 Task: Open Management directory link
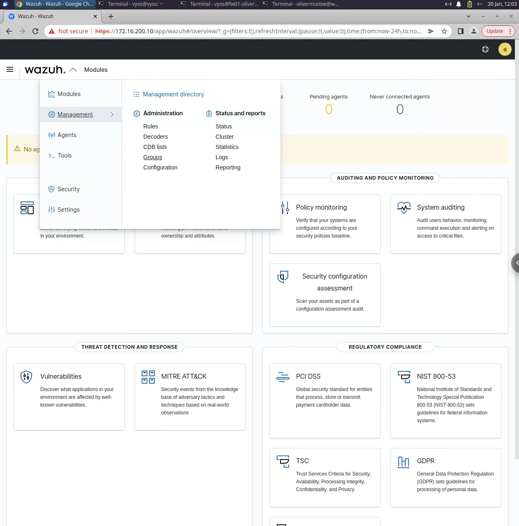tap(173, 94)
